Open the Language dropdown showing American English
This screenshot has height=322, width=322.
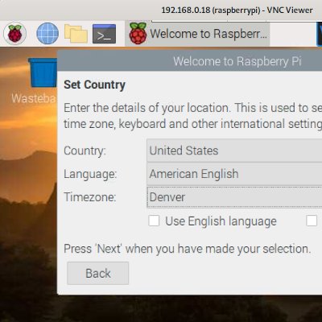click(x=234, y=174)
